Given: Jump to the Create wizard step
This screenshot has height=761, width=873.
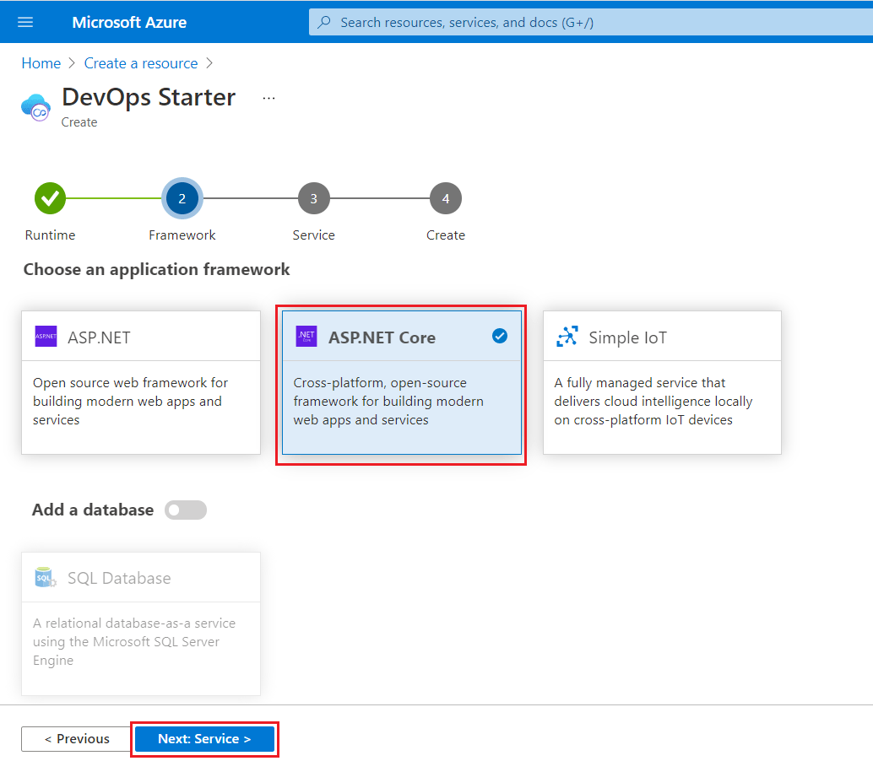Looking at the screenshot, I should (x=445, y=198).
